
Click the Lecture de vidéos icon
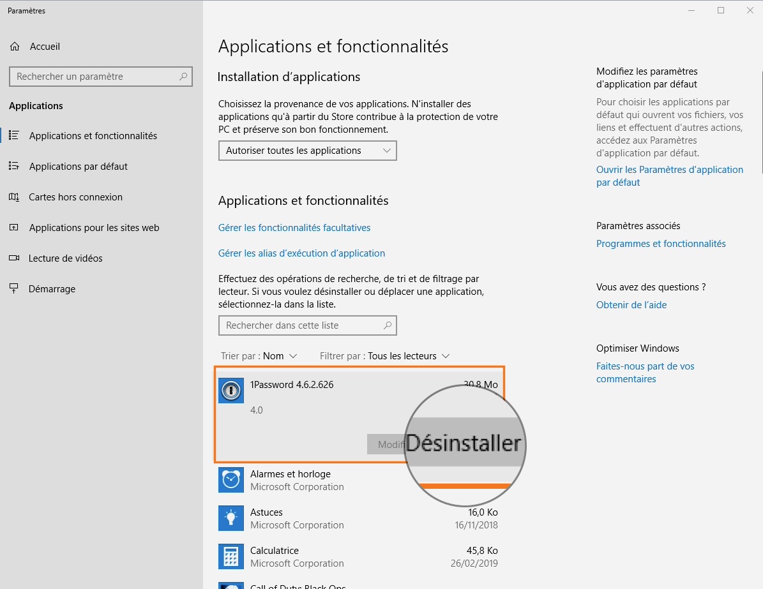click(14, 258)
